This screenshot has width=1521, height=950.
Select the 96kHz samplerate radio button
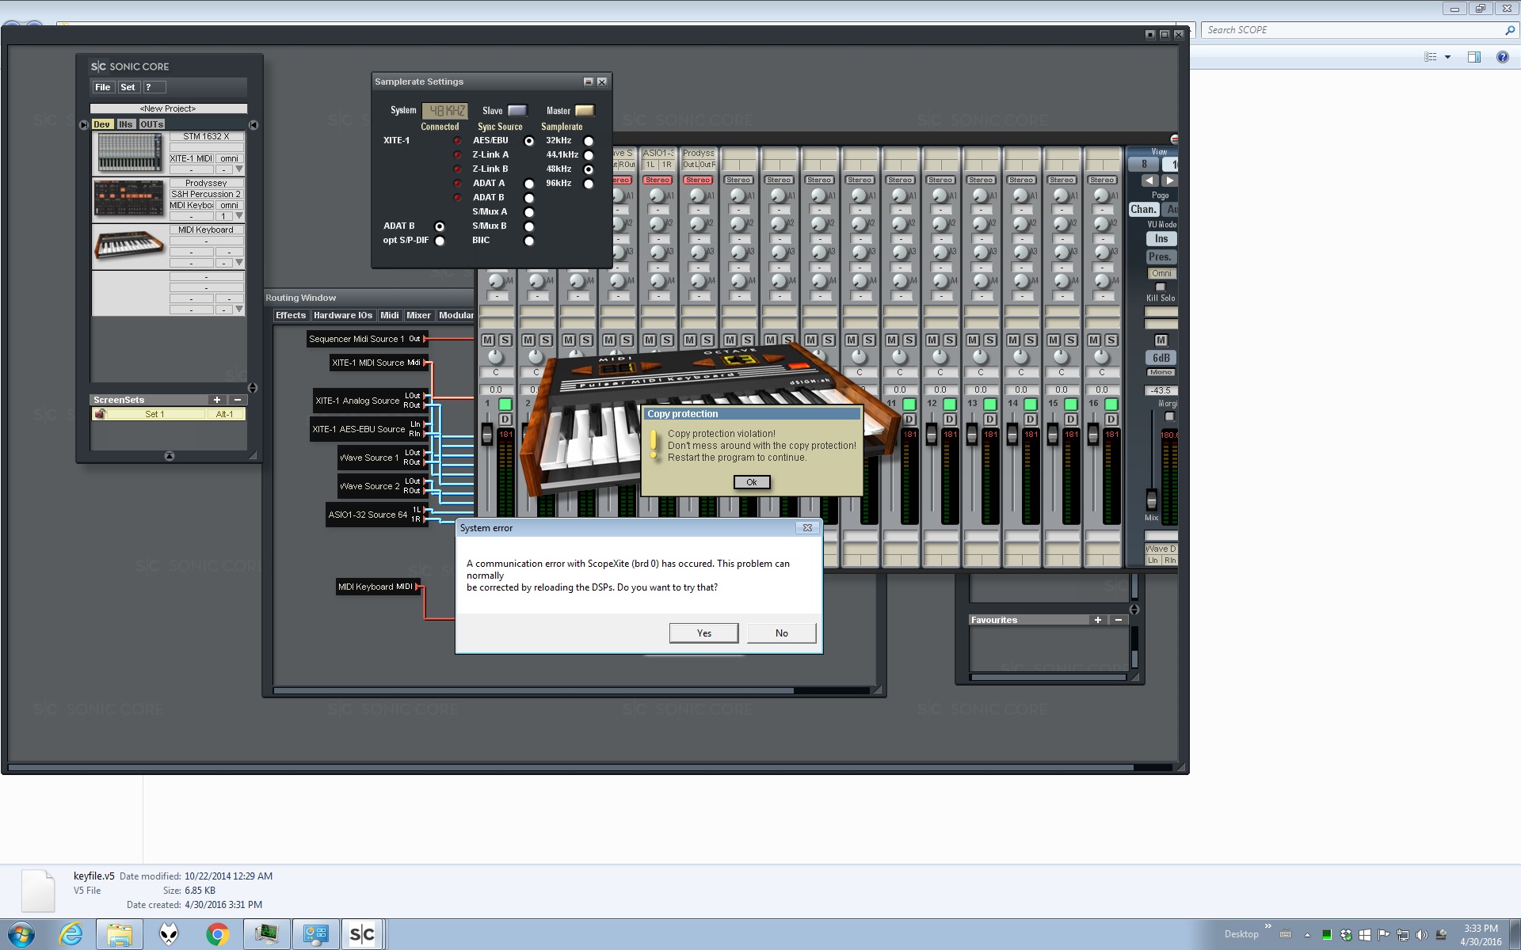589,184
